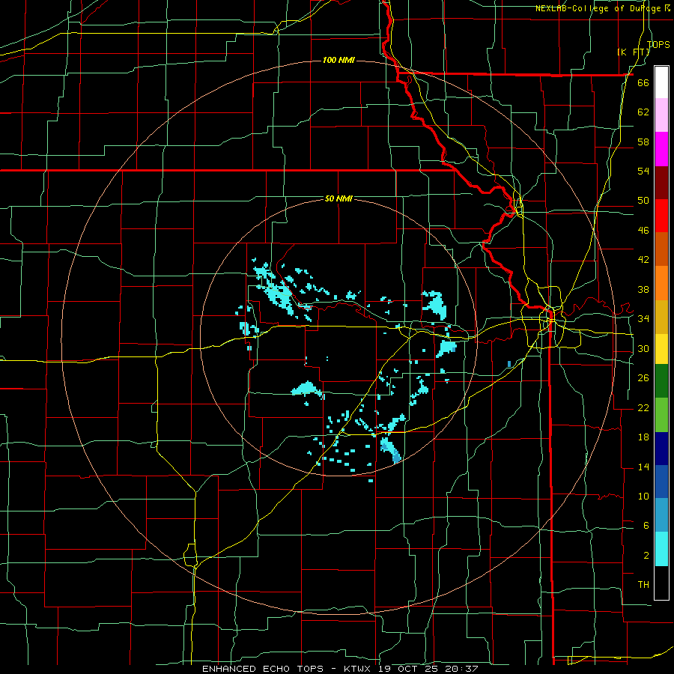The width and height of the screenshot is (674, 674).
Task: Click the NEXLAB-College of DuPage credit text
Action: click(x=602, y=8)
